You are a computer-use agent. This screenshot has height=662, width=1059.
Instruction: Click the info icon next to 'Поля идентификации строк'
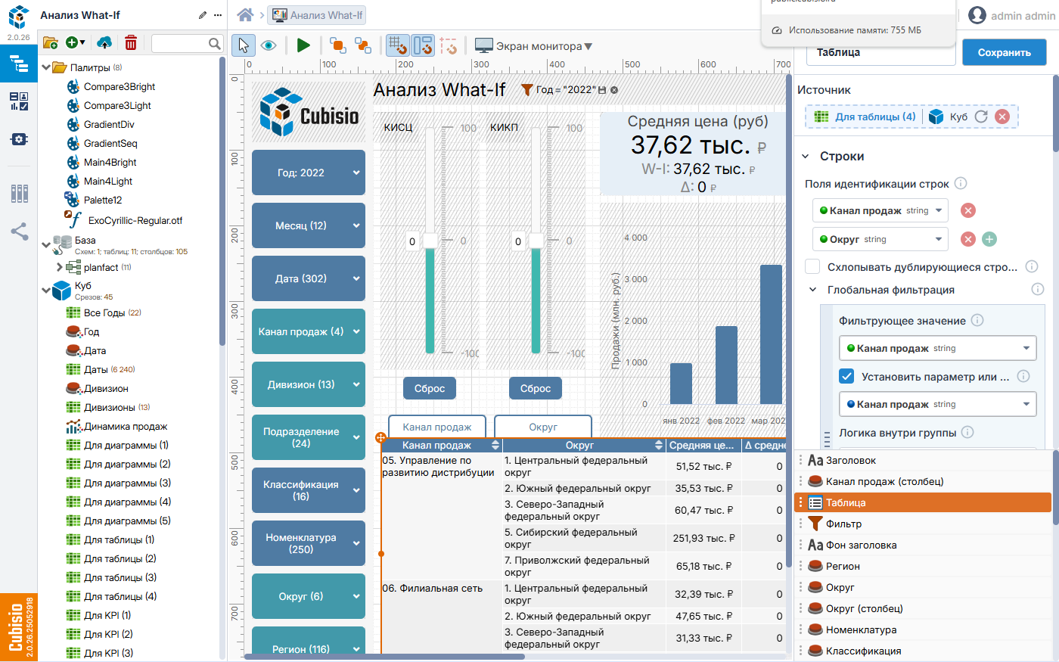click(961, 183)
